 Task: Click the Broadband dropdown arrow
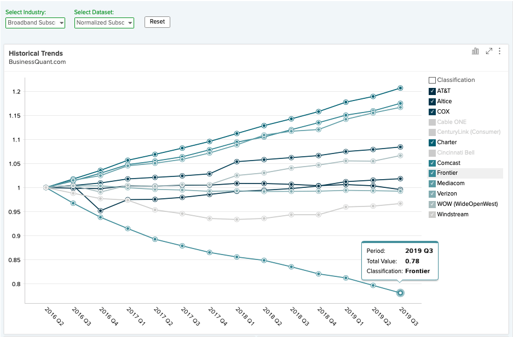pyautogui.click(x=61, y=23)
